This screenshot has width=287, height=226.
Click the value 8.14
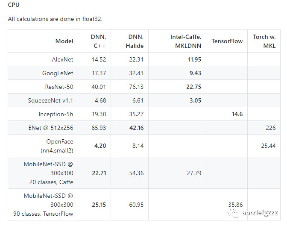pos(138,146)
